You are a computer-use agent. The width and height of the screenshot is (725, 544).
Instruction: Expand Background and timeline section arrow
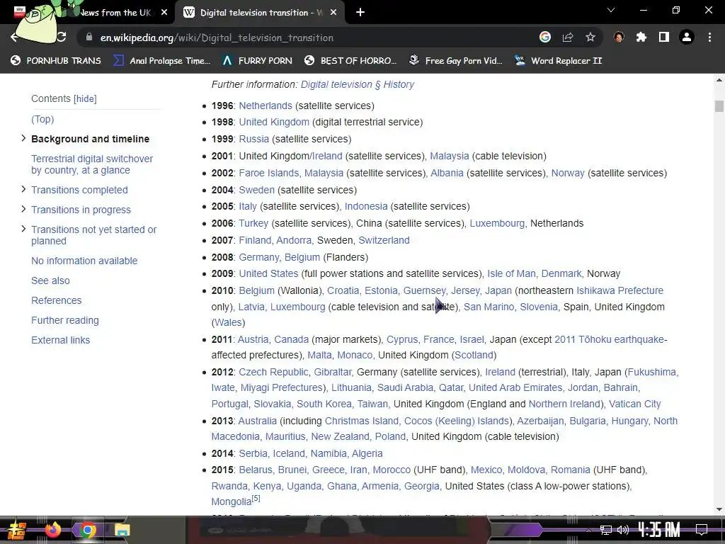click(23, 138)
